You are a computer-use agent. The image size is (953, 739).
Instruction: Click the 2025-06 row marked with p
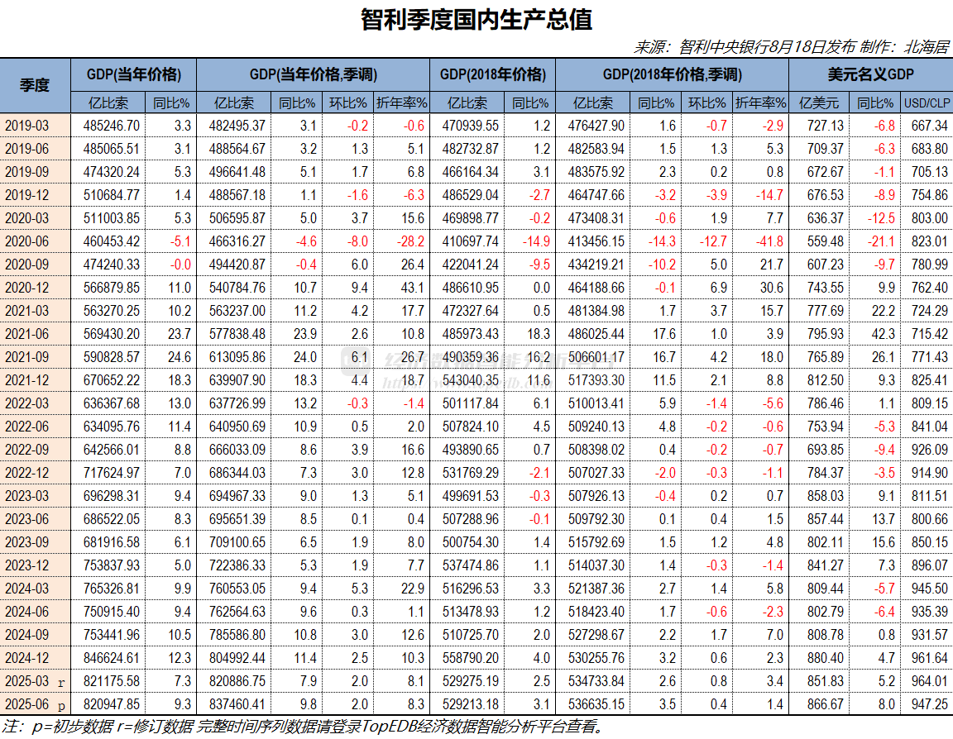click(36, 705)
